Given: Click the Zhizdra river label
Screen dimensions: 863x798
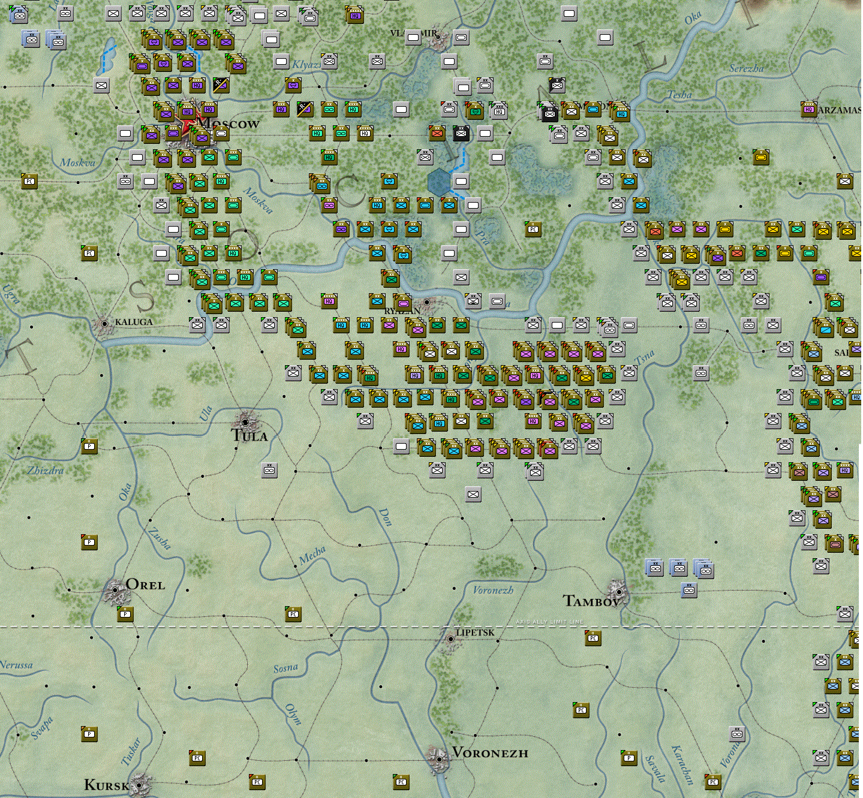Looking at the screenshot, I should pos(46,471).
